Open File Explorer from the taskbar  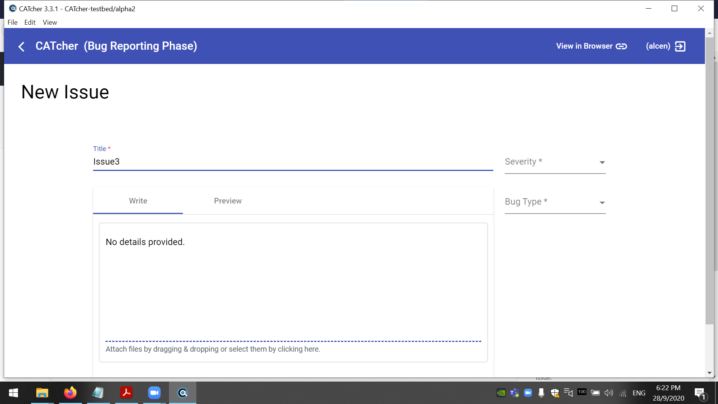pos(42,393)
